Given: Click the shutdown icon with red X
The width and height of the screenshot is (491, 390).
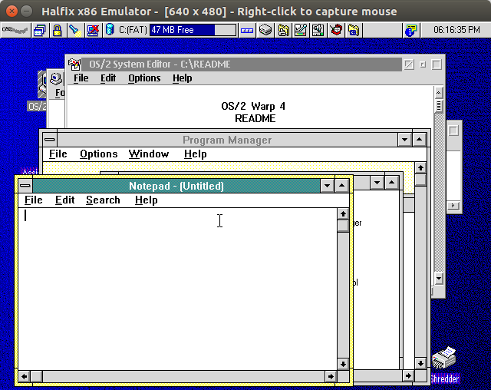Looking at the screenshot, I should tap(93, 30).
